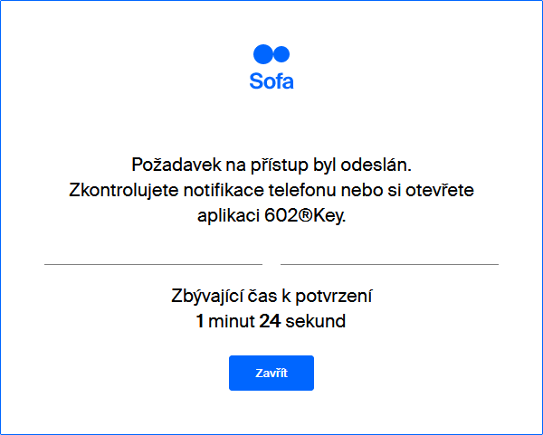This screenshot has height=435, width=543.
Task: Click the right horizontal divider line
Action: 389,264
